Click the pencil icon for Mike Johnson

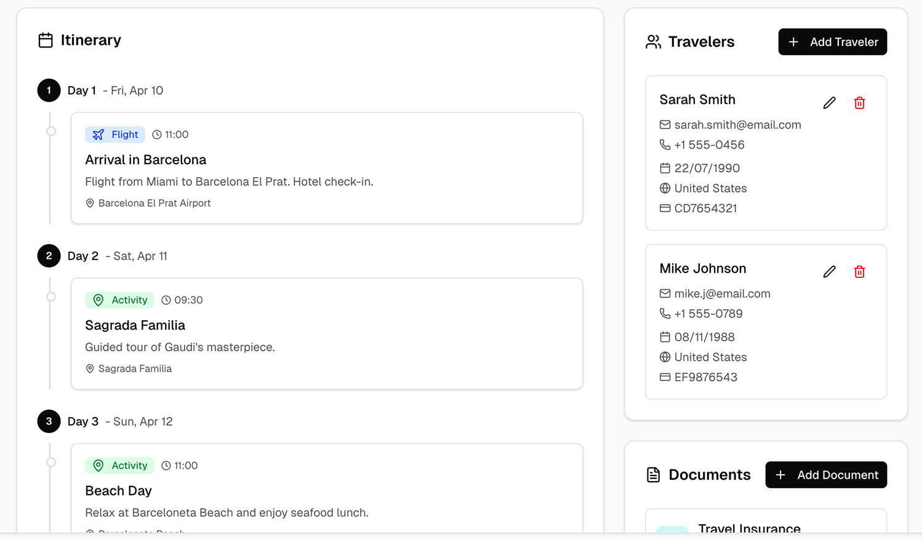pos(829,272)
